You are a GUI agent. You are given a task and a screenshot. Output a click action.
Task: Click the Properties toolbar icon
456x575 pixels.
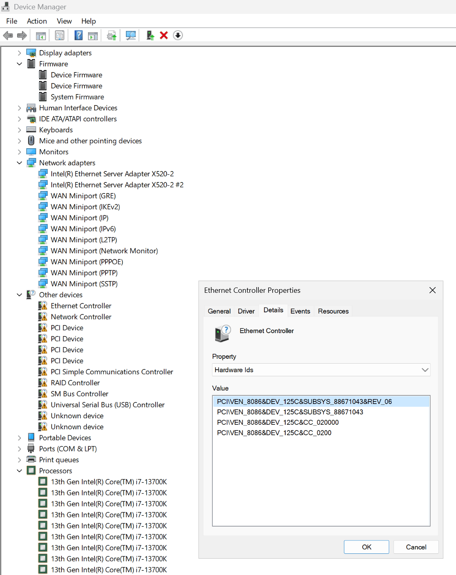(x=59, y=35)
